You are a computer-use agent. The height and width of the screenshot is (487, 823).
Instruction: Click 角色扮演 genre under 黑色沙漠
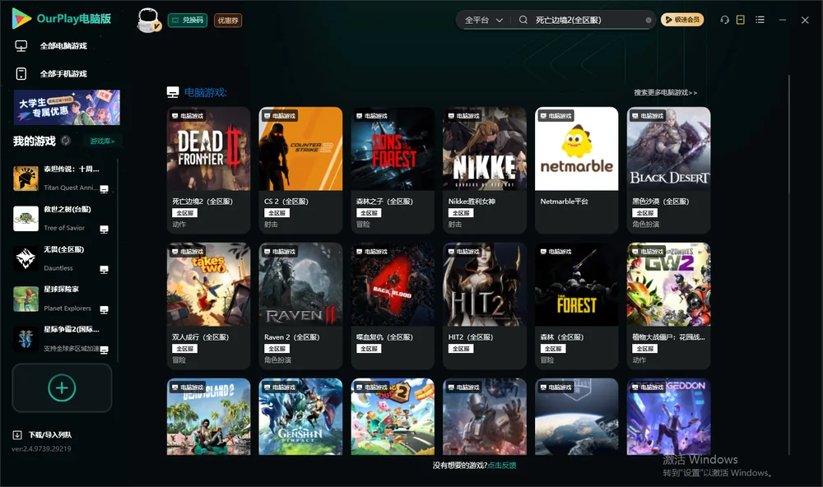tap(645, 224)
